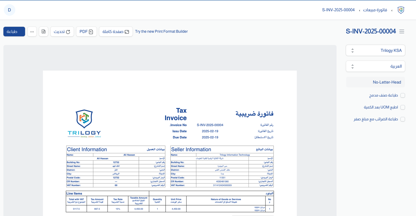
Task: Open the العربية language dropdown
Action: [375, 66]
